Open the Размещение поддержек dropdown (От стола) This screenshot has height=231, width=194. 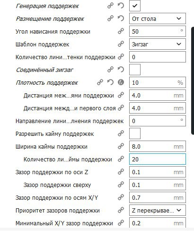coord(158,18)
